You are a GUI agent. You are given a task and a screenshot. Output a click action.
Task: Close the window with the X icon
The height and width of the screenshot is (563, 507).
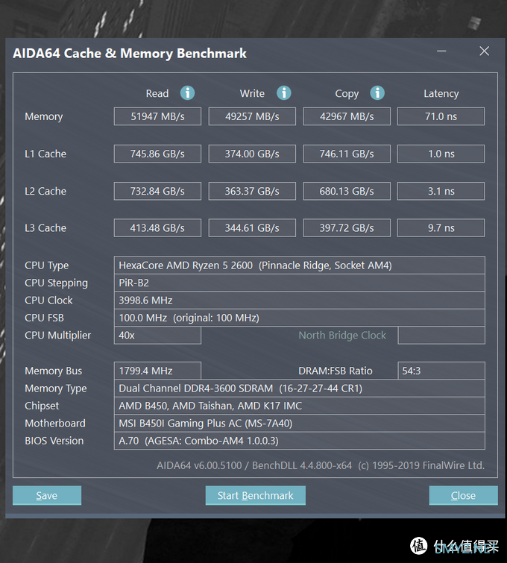tap(485, 51)
